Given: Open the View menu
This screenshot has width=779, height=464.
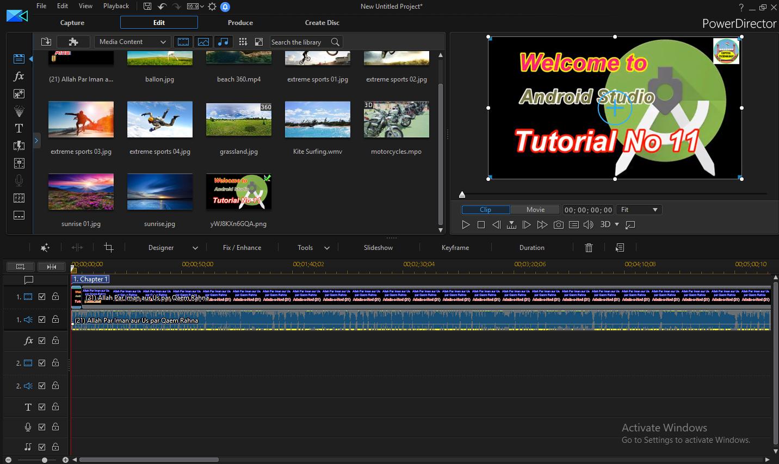Looking at the screenshot, I should [x=85, y=6].
